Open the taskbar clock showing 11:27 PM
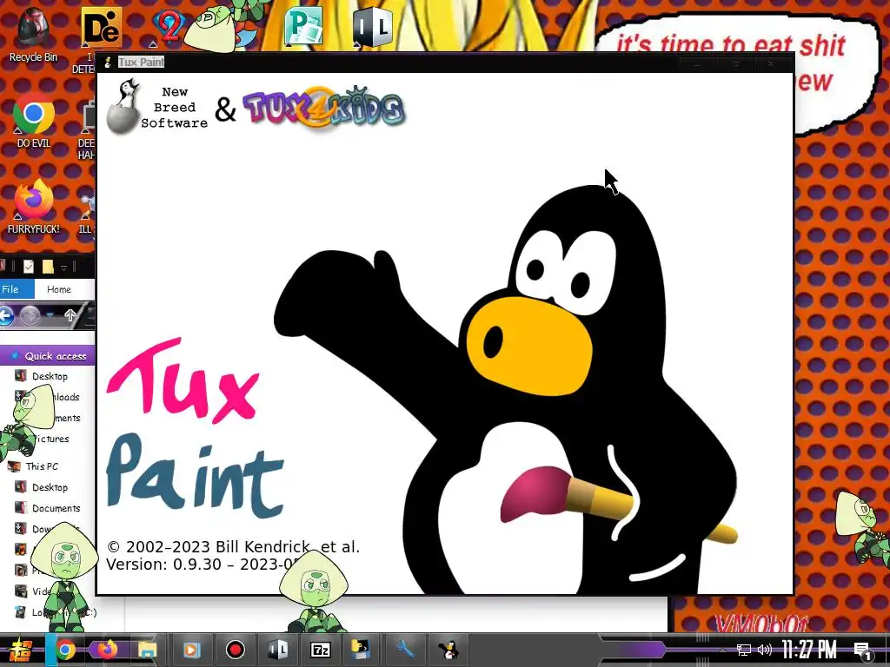The height and width of the screenshot is (667, 890). pyautogui.click(x=809, y=650)
